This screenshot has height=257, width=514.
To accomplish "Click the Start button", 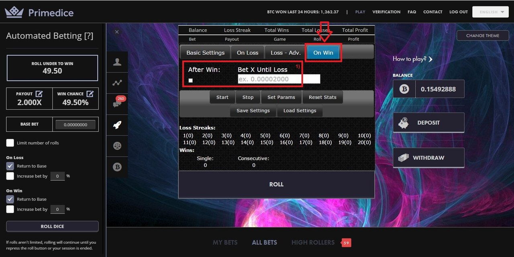I will tap(222, 97).
